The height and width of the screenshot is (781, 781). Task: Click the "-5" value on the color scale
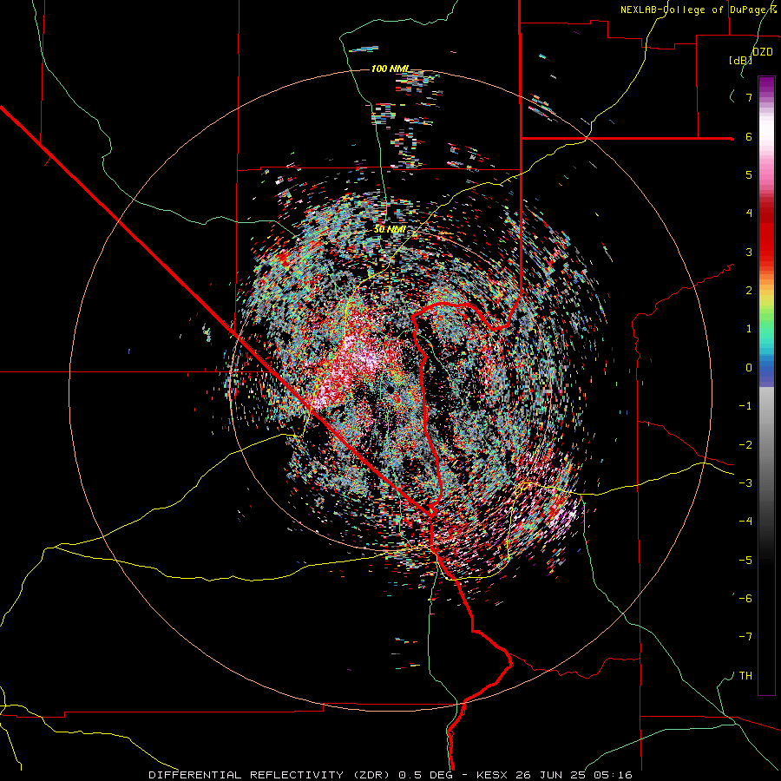pos(745,560)
